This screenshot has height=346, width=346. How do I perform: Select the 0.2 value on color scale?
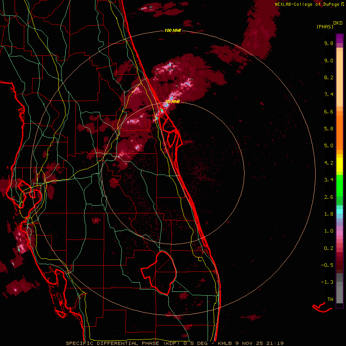point(329,248)
